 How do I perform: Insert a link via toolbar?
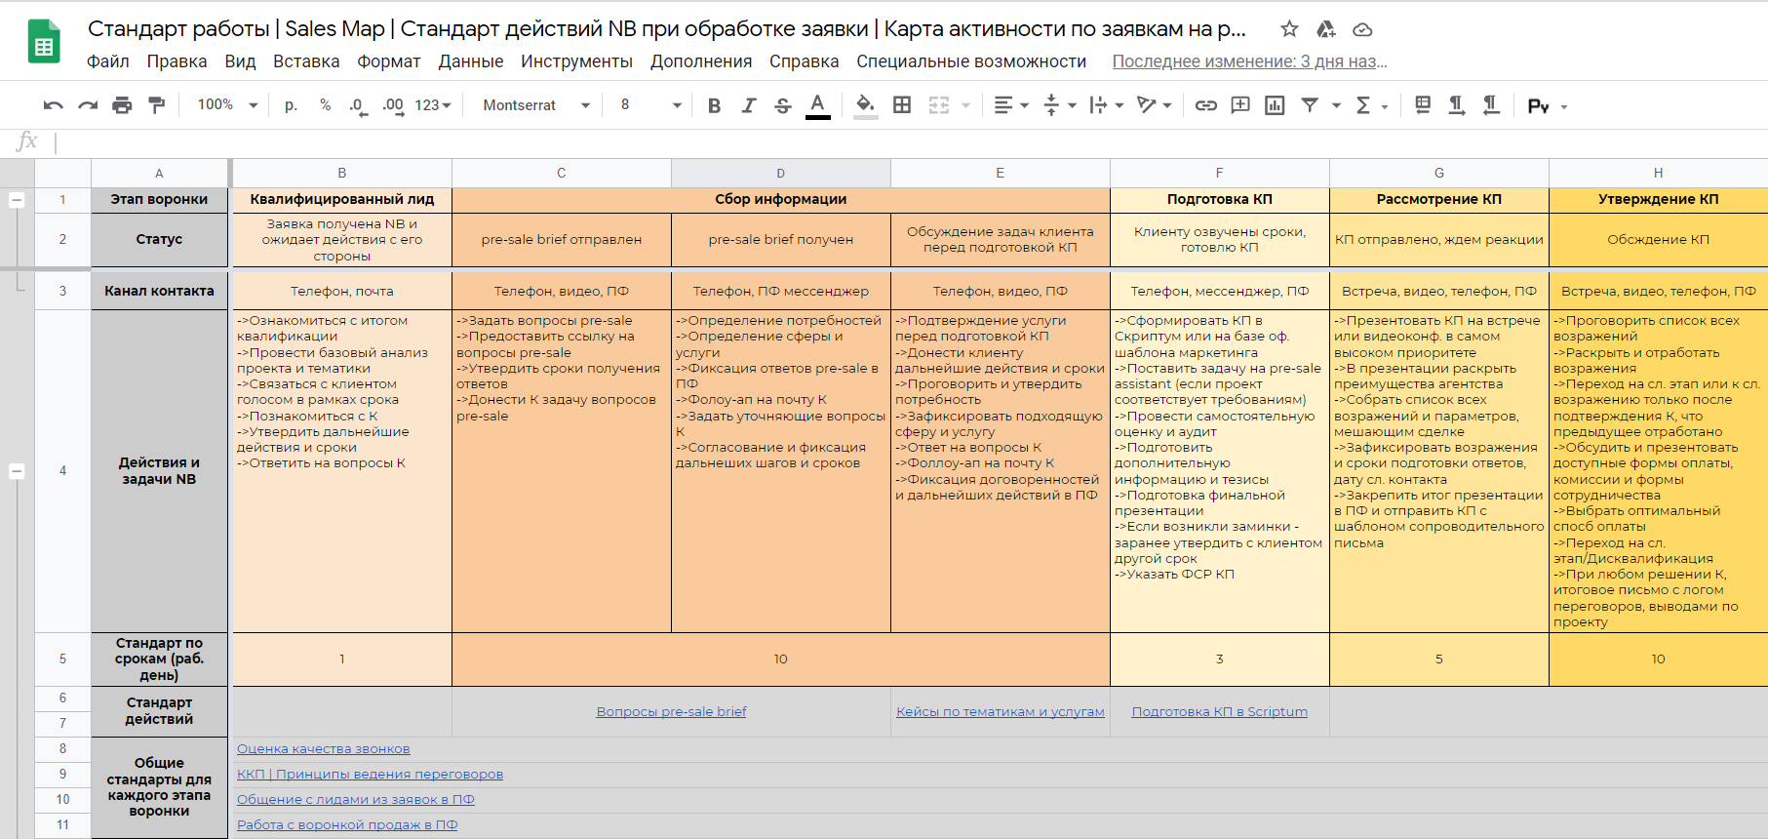tap(1205, 105)
